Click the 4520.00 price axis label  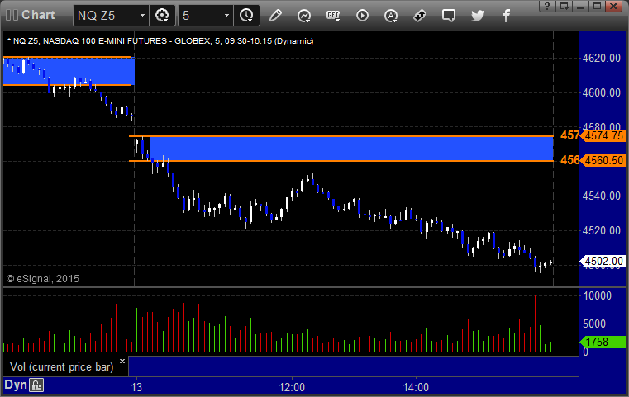pyautogui.click(x=602, y=230)
